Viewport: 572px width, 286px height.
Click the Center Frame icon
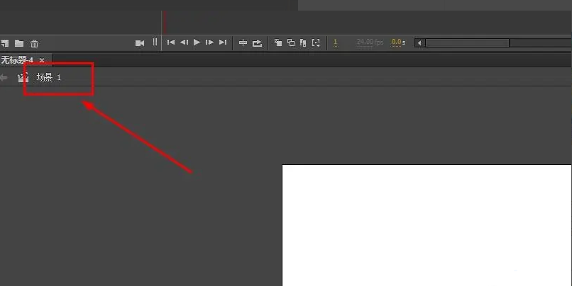pyautogui.click(x=243, y=42)
